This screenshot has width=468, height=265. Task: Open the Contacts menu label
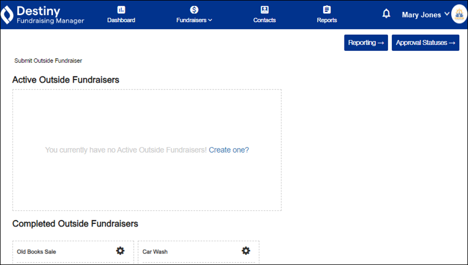tap(265, 20)
